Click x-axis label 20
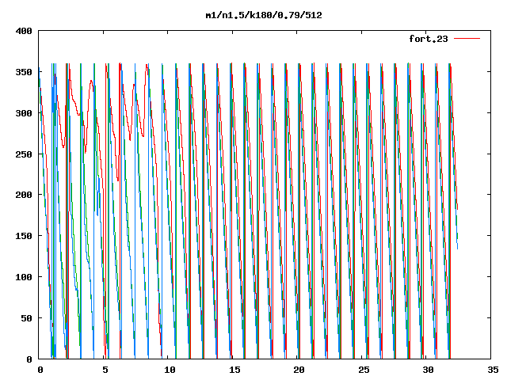 [299, 370]
